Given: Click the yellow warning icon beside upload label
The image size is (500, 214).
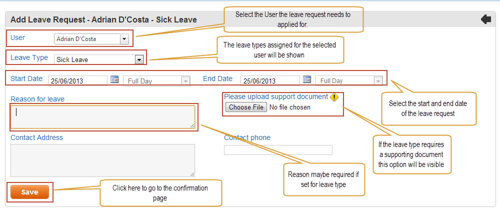Looking at the screenshot, I should pos(334,97).
